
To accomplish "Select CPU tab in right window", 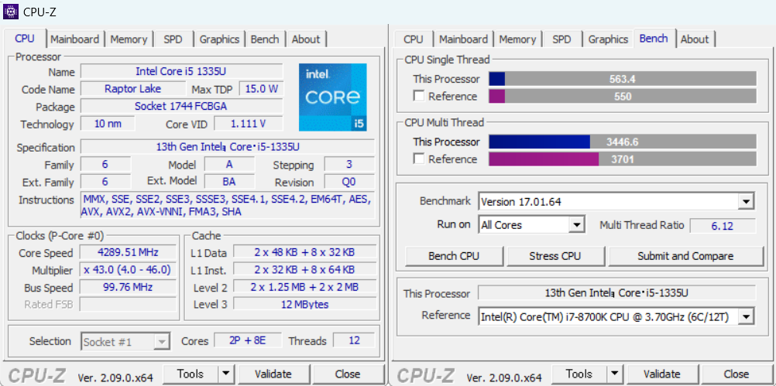I will (x=414, y=39).
